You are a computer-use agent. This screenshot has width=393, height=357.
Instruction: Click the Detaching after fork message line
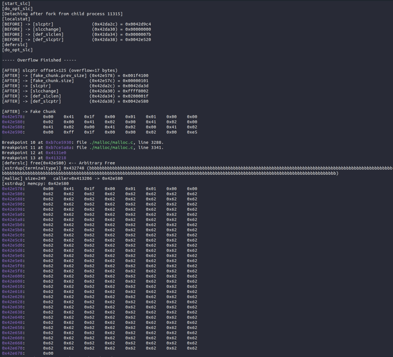point(62,14)
